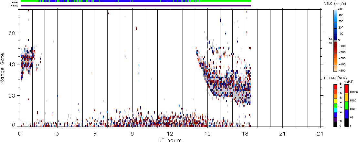
Task: Click the "6" tick label on the UT hours axis
Action: pyautogui.click(x=95, y=133)
